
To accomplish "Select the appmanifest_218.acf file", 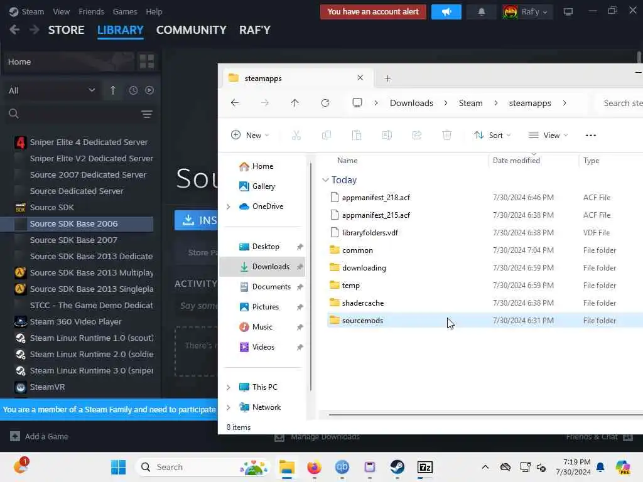I will (x=376, y=198).
